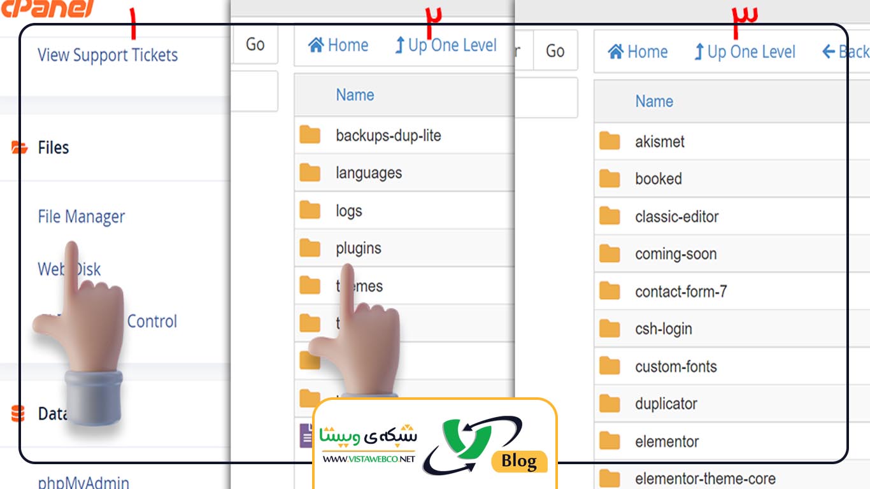The height and width of the screenshot is (489, 870).
Task: Click the classic-editor folder icon
Action: click(x=610, y=216)
